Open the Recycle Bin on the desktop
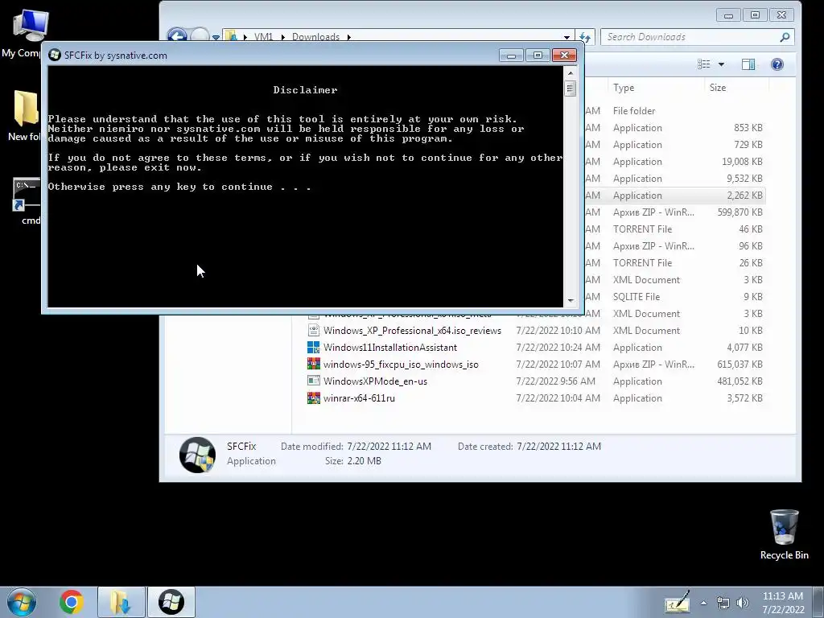Screen dimensions: 824x618 (x=784, y=534)
